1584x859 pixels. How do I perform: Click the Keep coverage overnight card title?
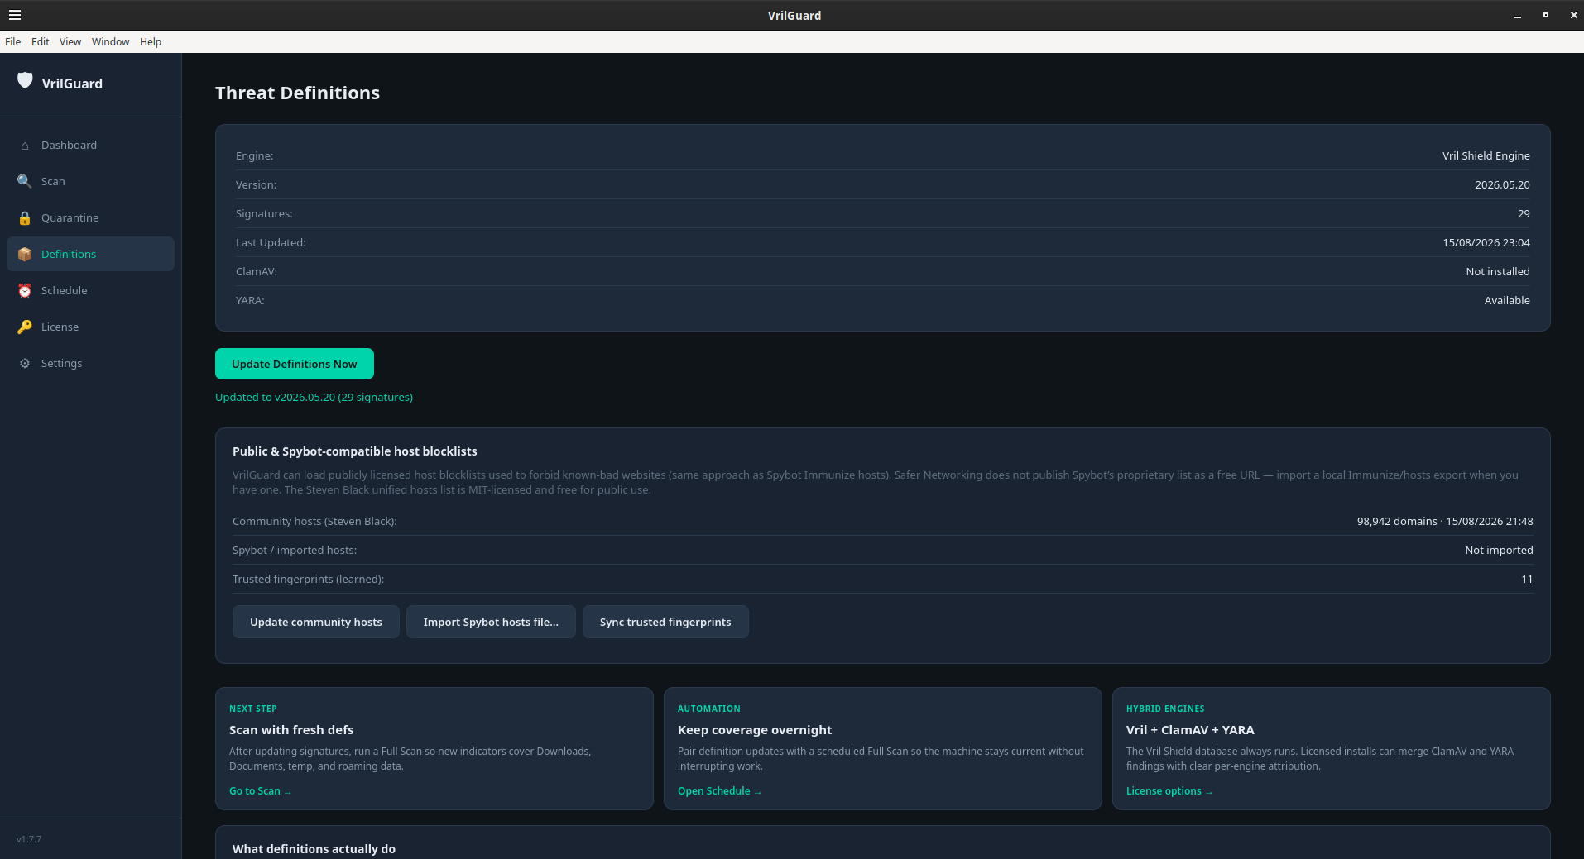[x=755, y=730]
